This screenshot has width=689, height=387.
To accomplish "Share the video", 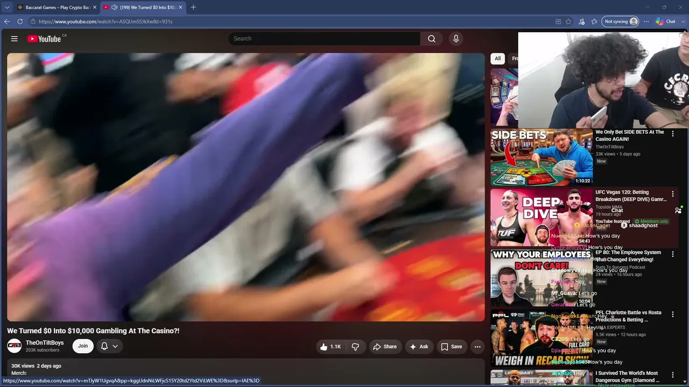I will [385, 347].
